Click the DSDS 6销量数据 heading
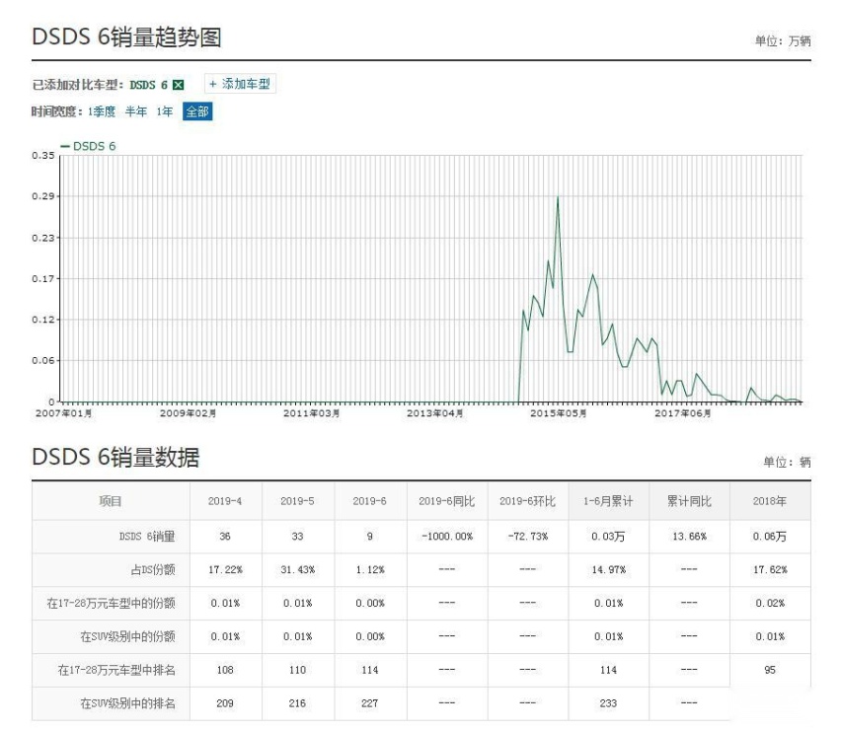The height and width of the screenshot is (731, 841). (115, 457)
